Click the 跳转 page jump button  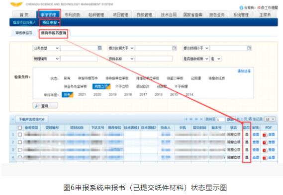230,120
